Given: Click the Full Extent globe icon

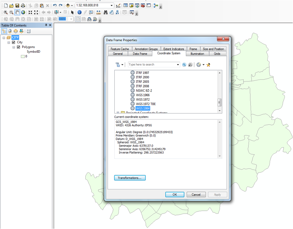Looking at the screenshot, I should [23, 12].
